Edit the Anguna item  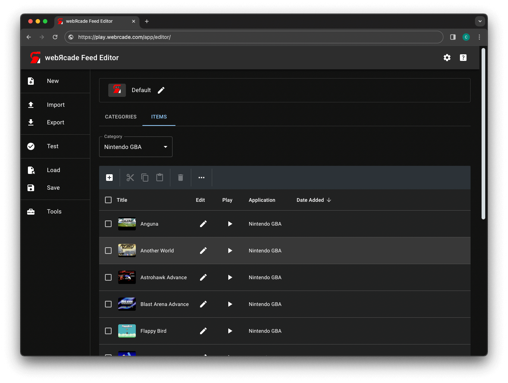coord(203,224)
